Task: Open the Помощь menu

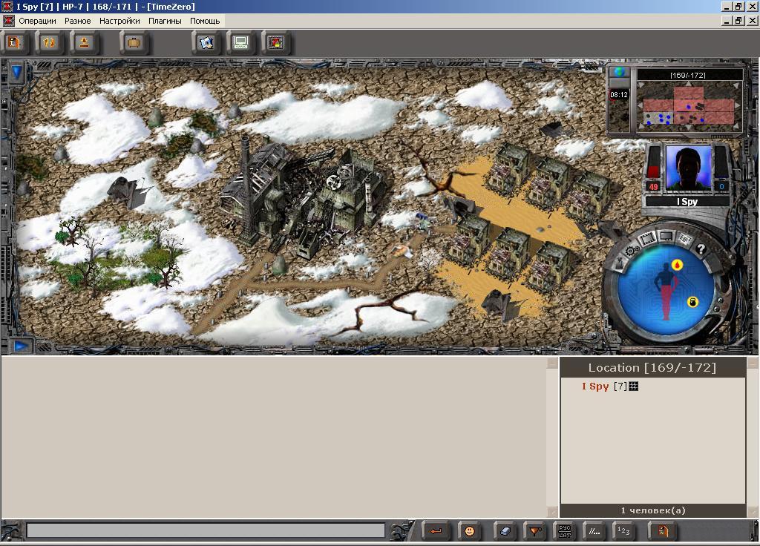Action: (x=205, y=21)
